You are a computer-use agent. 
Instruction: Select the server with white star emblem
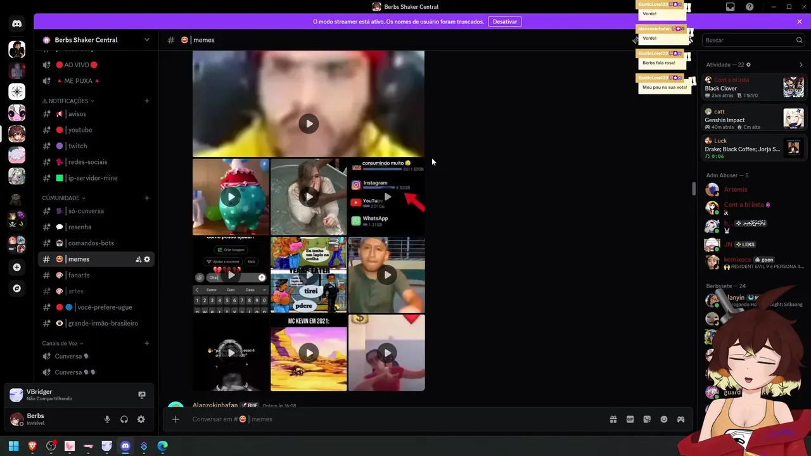click(x=16, y=92)
